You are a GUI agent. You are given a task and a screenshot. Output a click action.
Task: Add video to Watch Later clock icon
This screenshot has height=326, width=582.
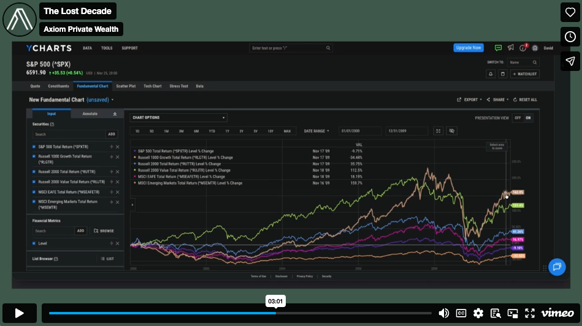570,37
